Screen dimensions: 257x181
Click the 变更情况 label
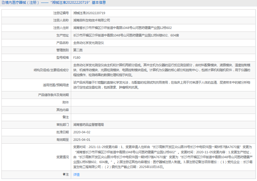coord(62,157)
